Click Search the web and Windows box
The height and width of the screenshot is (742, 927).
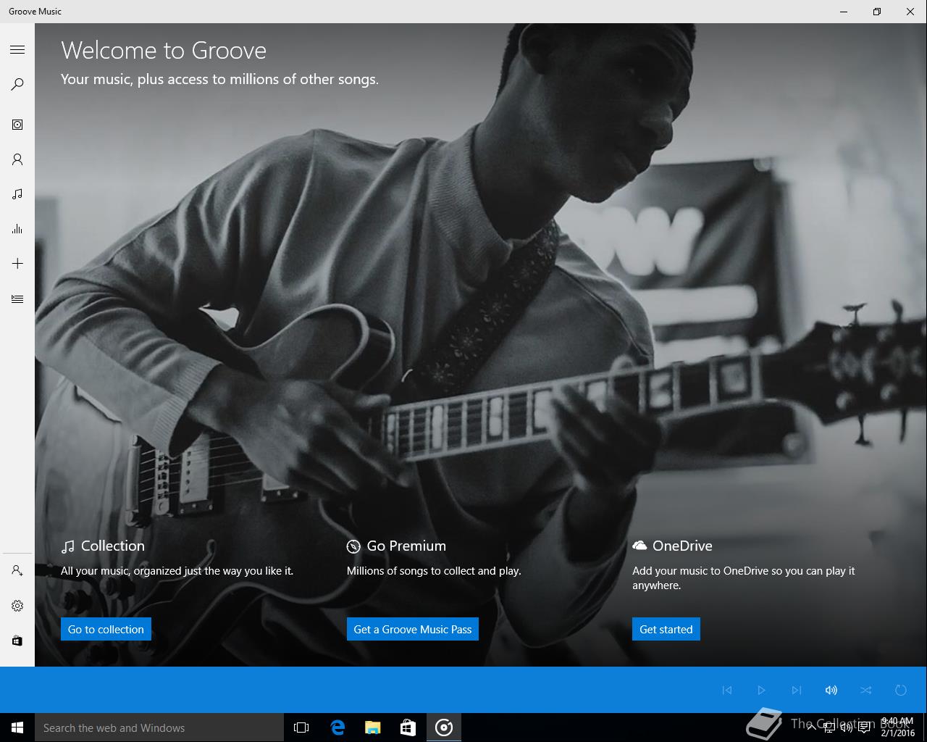click(x=159, y=728)
